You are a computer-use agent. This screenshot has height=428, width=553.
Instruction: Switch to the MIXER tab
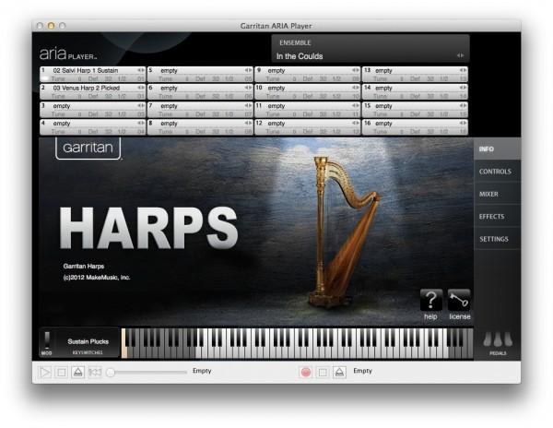pyautogui.click(x=498, y=194)
